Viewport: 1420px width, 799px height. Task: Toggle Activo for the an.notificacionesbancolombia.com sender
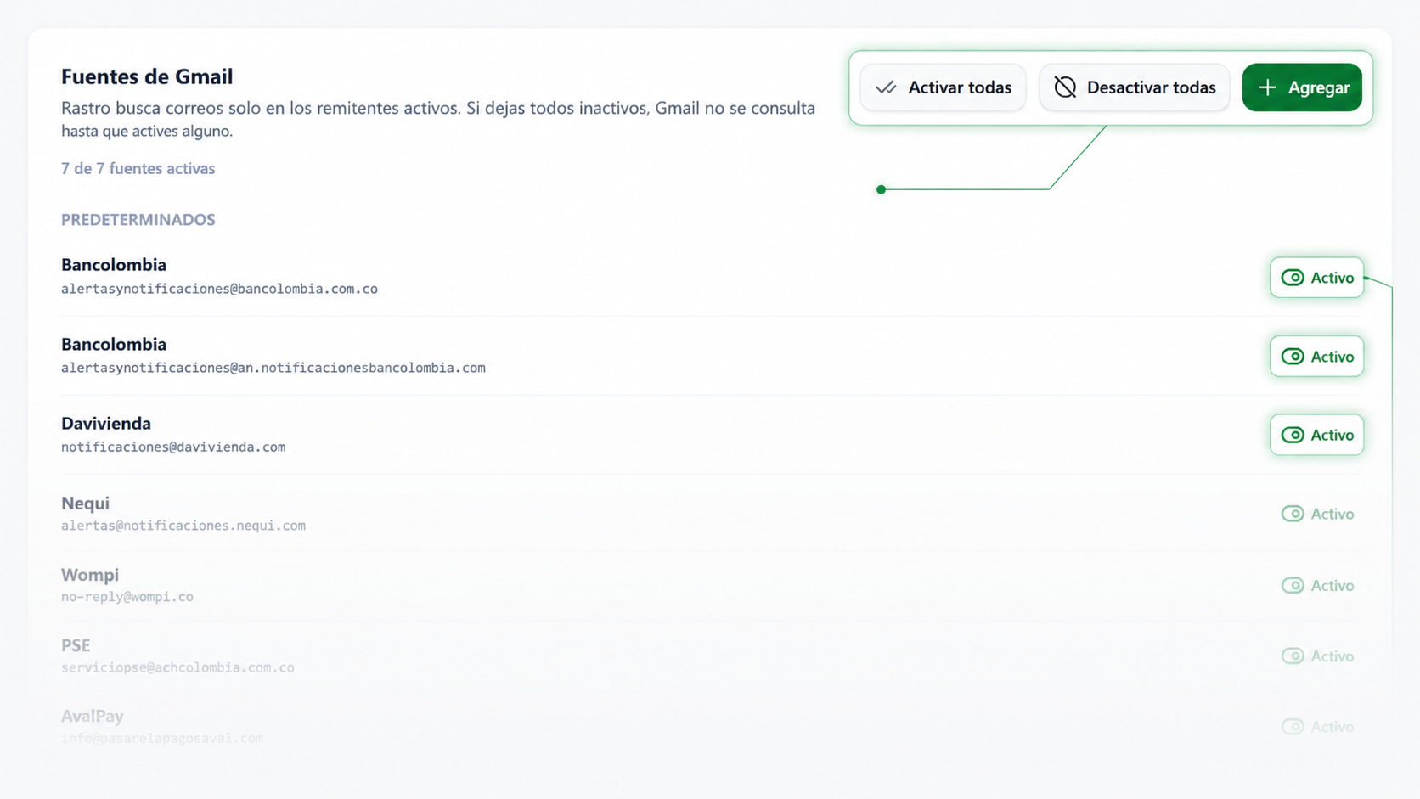(1317, 357)
